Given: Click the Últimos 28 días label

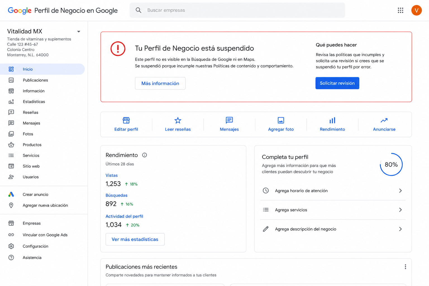Looking at the screenshot, I should coord(120,164).
